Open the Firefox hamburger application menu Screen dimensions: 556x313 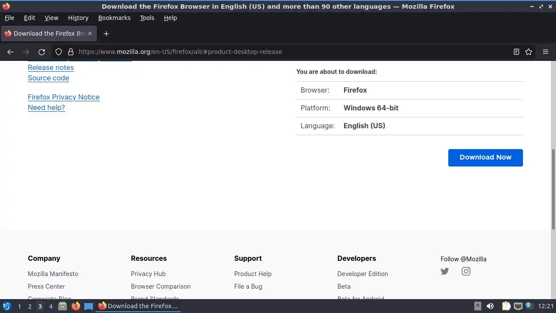(546, 52)
